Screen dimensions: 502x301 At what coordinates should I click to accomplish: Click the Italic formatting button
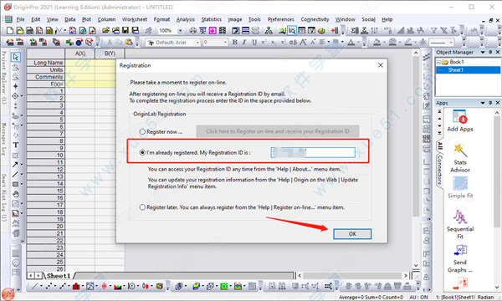click(244, 42)
